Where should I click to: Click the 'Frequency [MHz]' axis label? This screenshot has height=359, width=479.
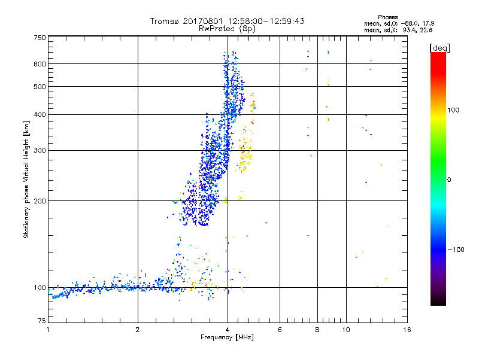(x=227, y=337)
